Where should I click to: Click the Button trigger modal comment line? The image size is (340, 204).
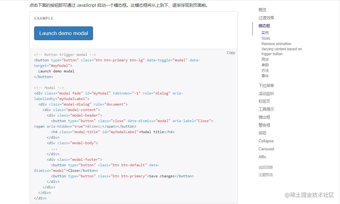click(x=64, y=55)
